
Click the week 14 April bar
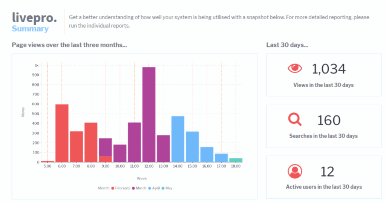pos(178,139)
